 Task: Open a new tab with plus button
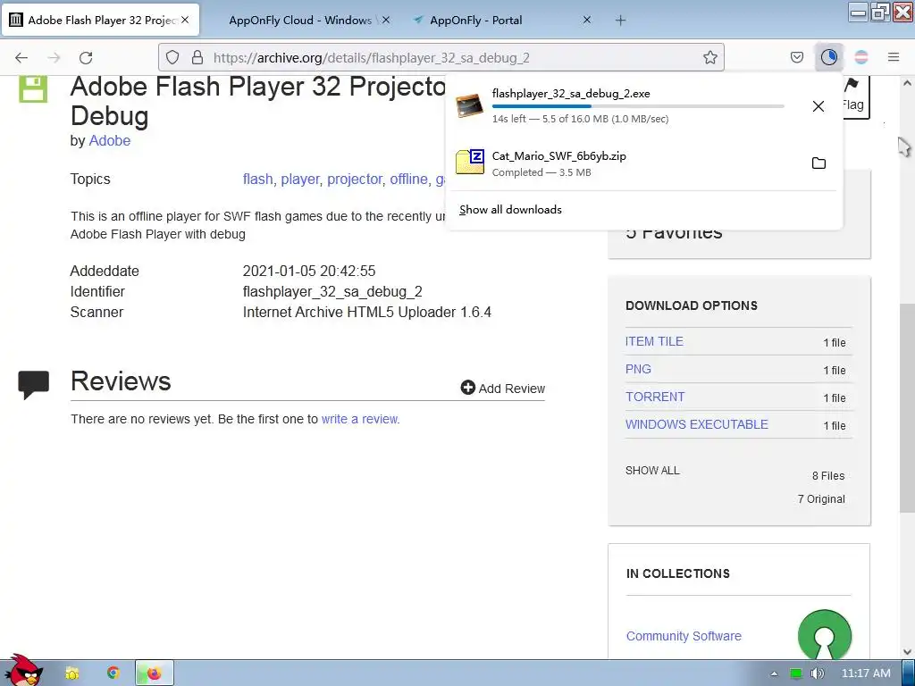pyautogui.click(x=620, y=21)
